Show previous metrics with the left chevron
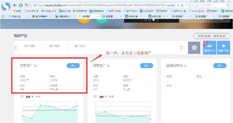 [16, 48]
